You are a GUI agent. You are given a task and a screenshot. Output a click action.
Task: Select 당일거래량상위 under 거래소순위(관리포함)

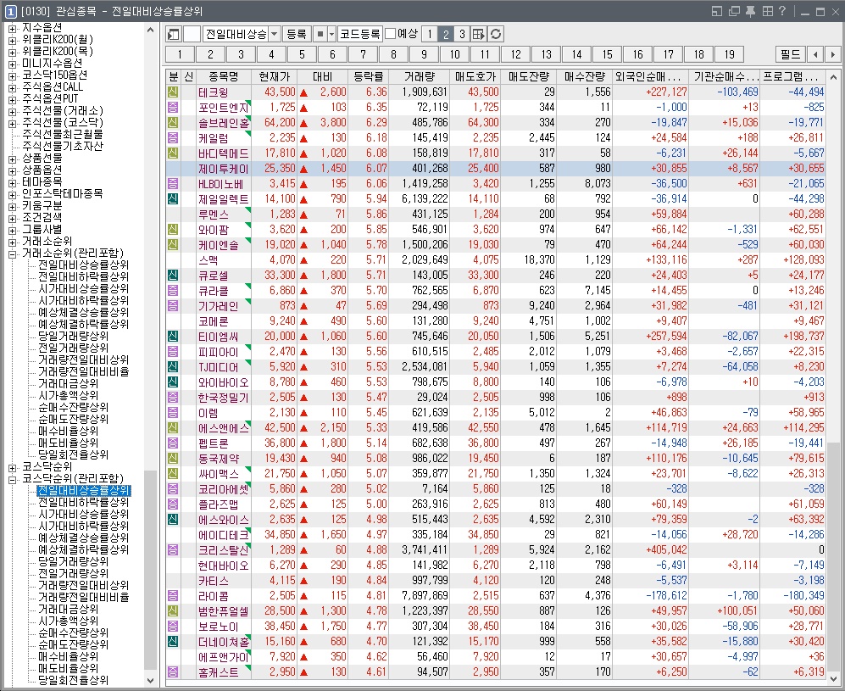pyautogui.click(x=73, y=336)
